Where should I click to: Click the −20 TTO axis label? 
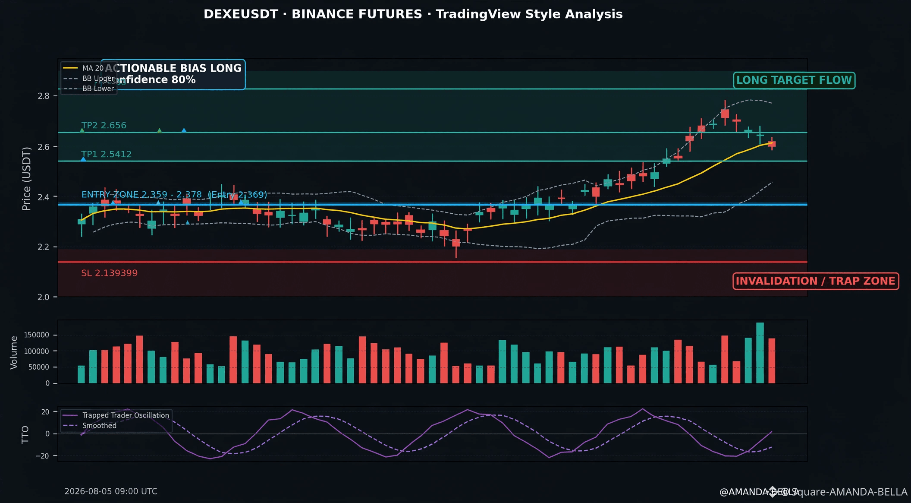[x=42, y=456]
